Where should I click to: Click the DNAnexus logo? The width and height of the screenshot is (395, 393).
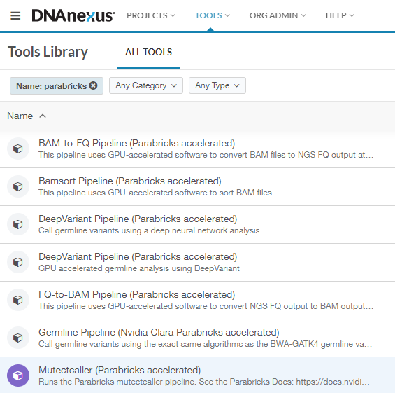73,15
